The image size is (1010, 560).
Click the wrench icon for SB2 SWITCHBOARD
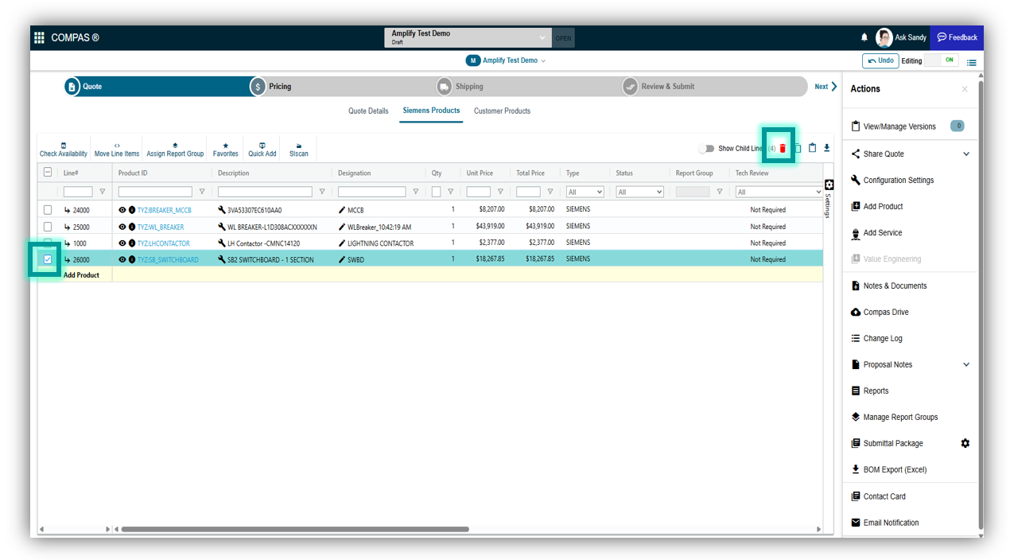click(x=222, y=259)
